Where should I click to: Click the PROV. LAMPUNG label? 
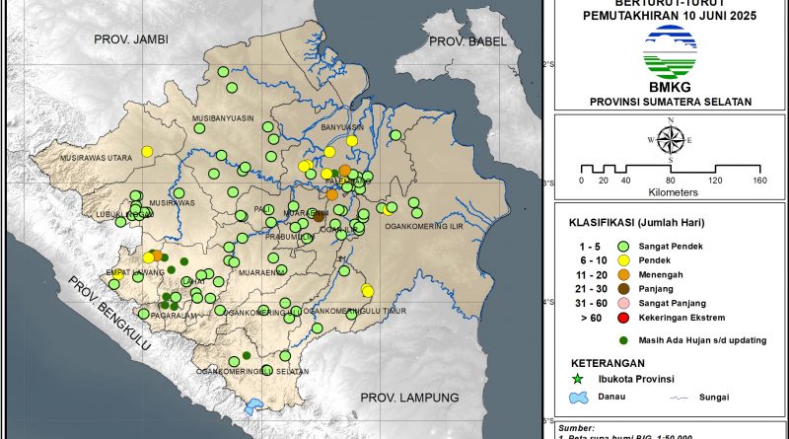point(409,398)
